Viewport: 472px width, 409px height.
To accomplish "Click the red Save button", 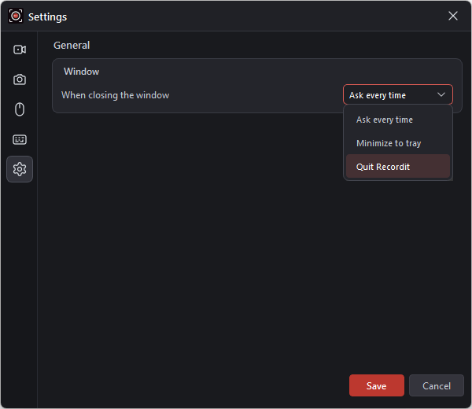I will [x=376, y=385].
